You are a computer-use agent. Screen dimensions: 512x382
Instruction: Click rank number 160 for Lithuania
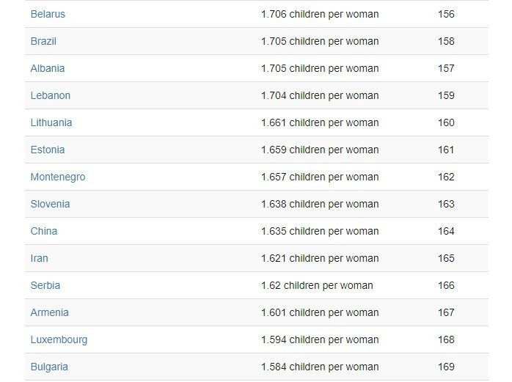(x=446, y=122)
